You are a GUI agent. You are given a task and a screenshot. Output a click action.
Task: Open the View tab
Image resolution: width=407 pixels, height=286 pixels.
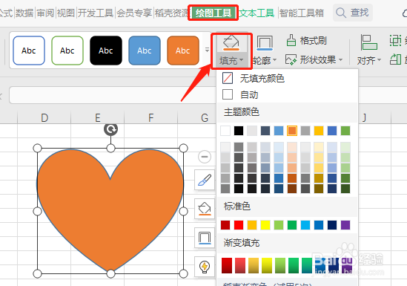click(66, 13)
